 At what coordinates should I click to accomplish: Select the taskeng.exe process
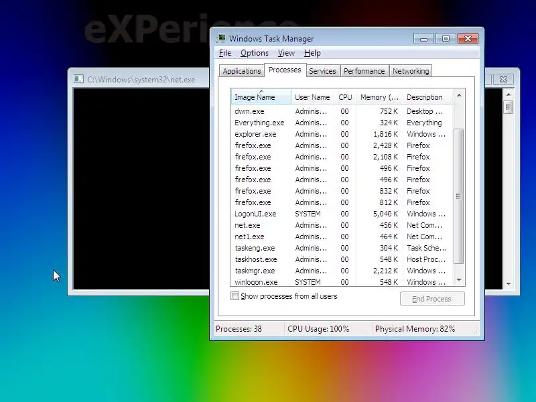[342, 248]
